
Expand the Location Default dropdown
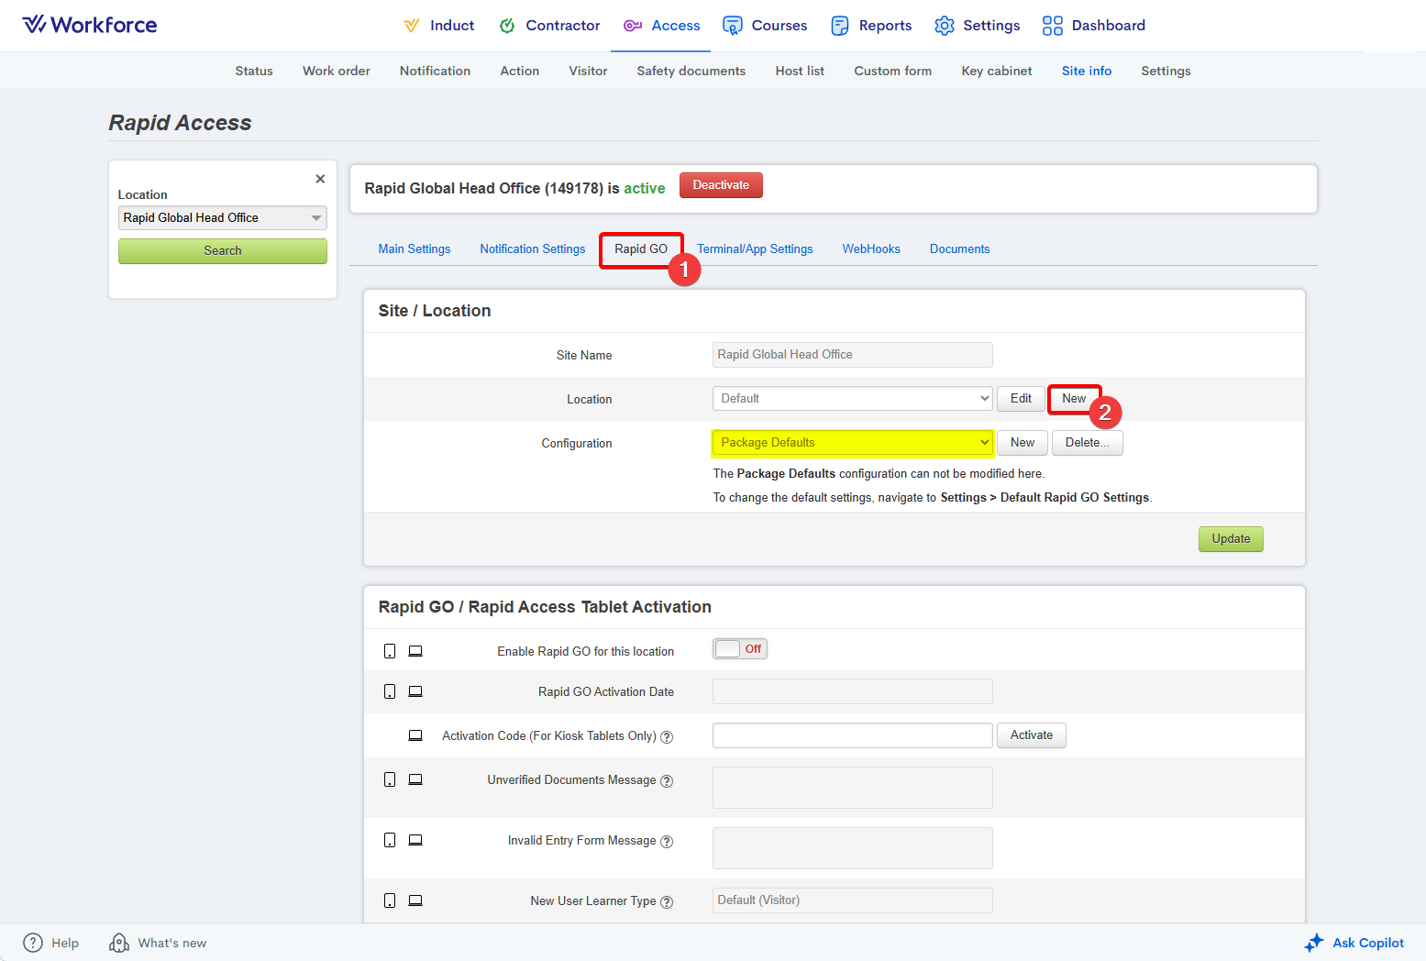(x=853, y=399)
